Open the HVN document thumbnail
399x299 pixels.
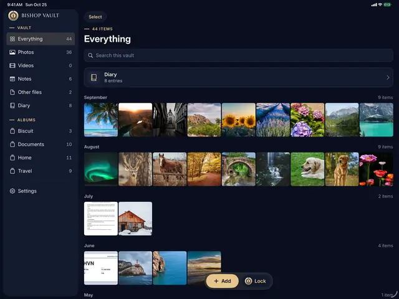click(101, 268)
